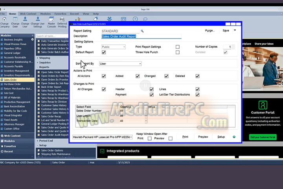Click the Purge button
The height and width of the screenshot is (189, 283).
[x=210, y=31]
